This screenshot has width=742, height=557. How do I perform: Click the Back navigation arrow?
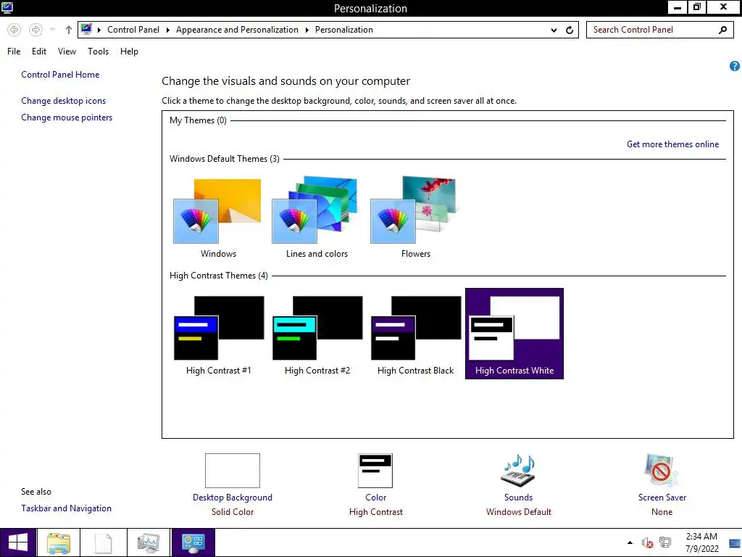(14, 30)
